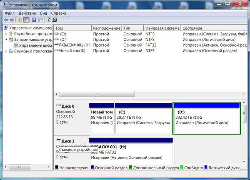Select the (C:) 30,37 ГБ partition block
Image resolution: width=250 pixels, height=180 pixels.
pos(143,118)
